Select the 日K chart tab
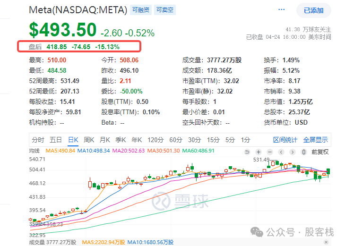 [x=73, y=140]
